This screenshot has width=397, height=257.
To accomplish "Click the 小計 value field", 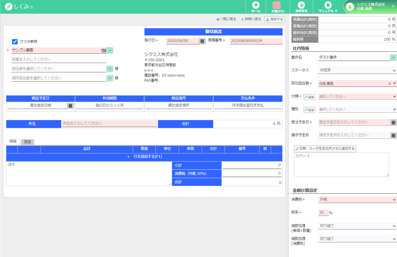I will pyautogui.click(x=252, y=165).
